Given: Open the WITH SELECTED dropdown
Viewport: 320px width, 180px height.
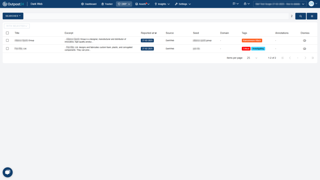Looking at the screenshot, I should click(17, 26).
